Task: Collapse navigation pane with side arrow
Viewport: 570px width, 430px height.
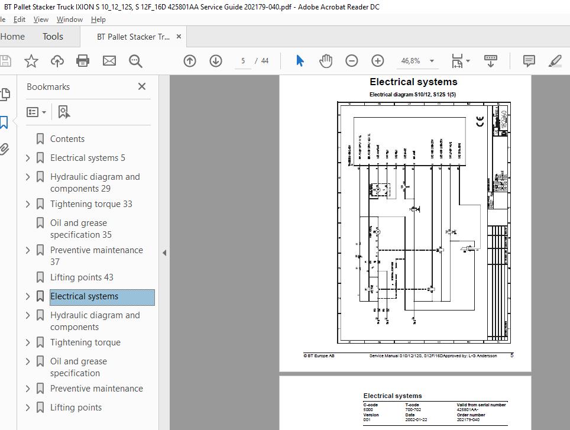Action: click(x=164, y=253)
